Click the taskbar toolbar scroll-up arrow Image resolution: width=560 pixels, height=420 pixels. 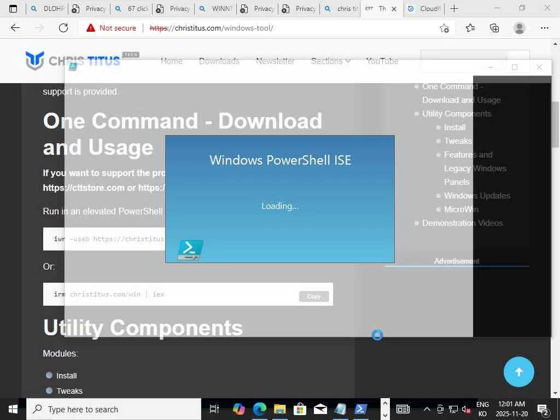[x=385, y=403]
